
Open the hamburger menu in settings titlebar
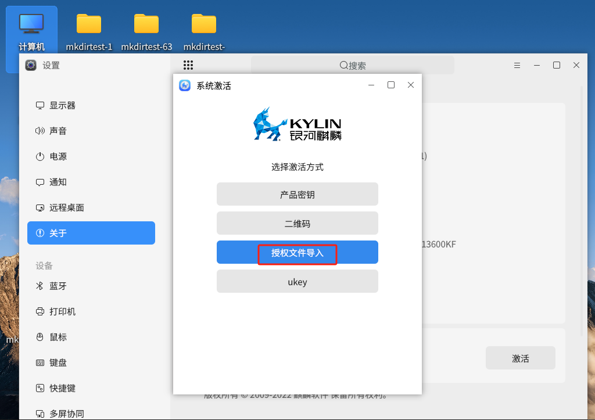point(517,65)
